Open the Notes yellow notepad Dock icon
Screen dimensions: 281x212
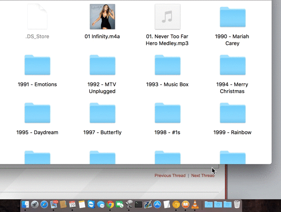(x=82, y=204)
